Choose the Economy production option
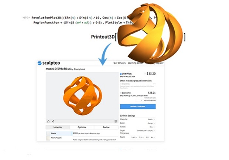Image resolution: width=229 pixels, height=160 pixels. [121, 93]
